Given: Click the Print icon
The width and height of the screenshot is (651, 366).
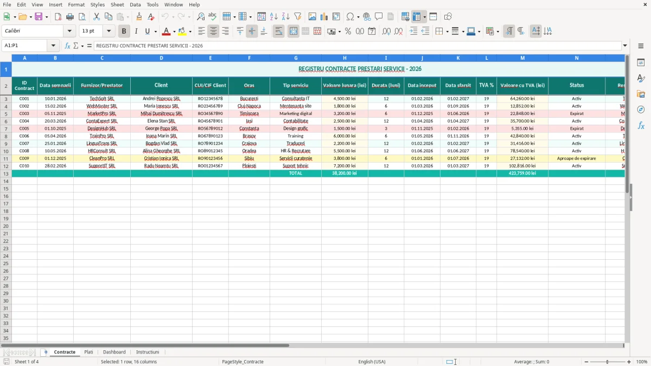Looking at the screenshot, I should (70, 17).
